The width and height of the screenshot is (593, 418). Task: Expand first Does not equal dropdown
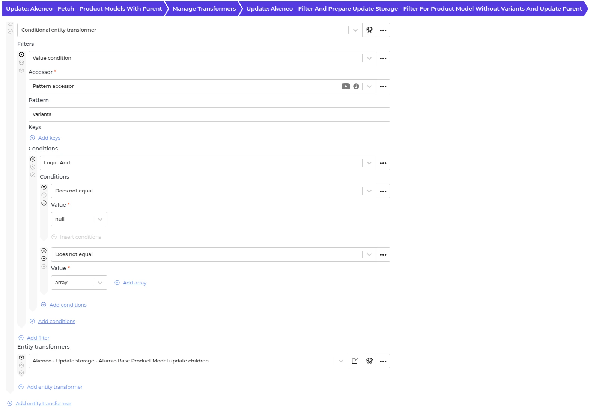pos(369,191)
